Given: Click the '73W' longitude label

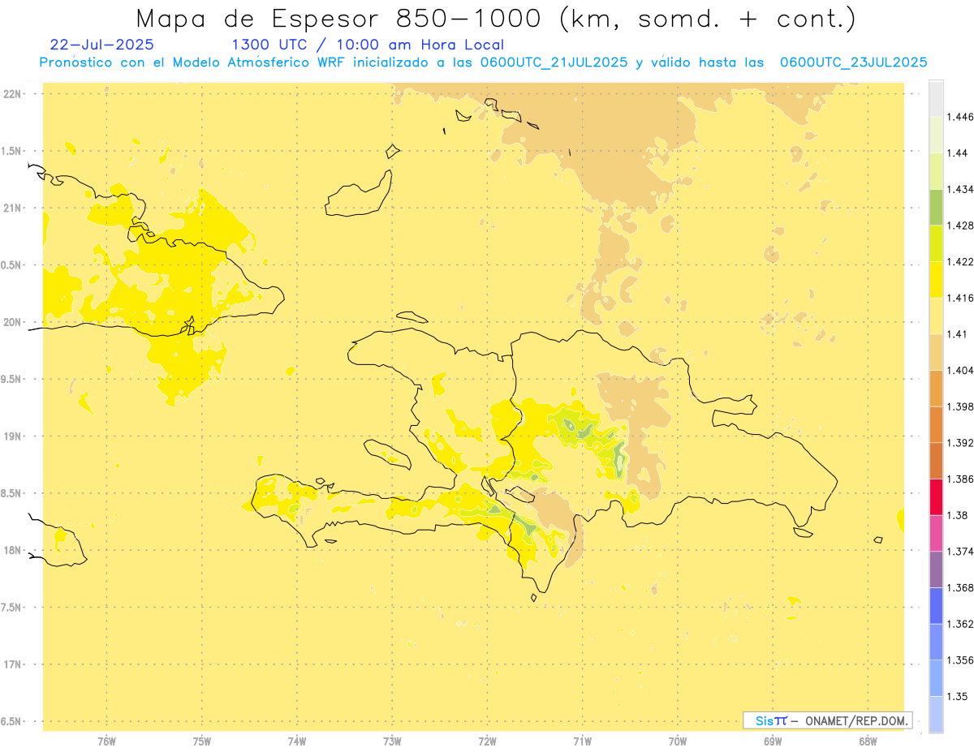Looking at the screenshot, I should [392, 741].
